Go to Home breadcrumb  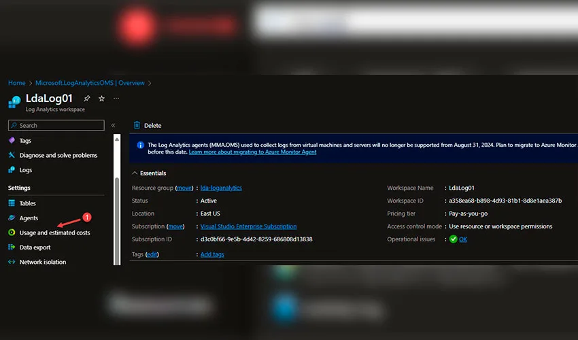[16, 83]
